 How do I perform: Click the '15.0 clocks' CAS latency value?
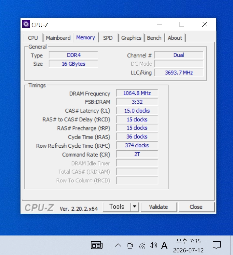(x=137, y=111)
